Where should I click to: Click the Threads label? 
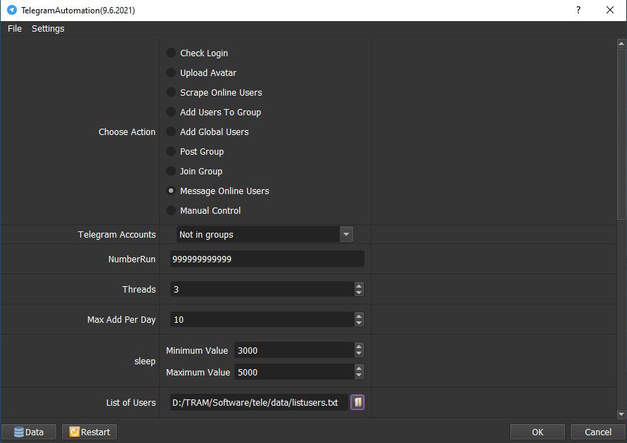pos(139,289)
